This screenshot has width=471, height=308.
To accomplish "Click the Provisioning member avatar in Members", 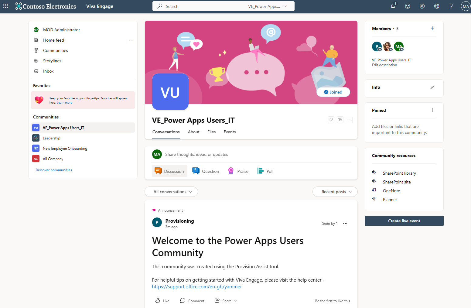I will [x=377, y=46].
